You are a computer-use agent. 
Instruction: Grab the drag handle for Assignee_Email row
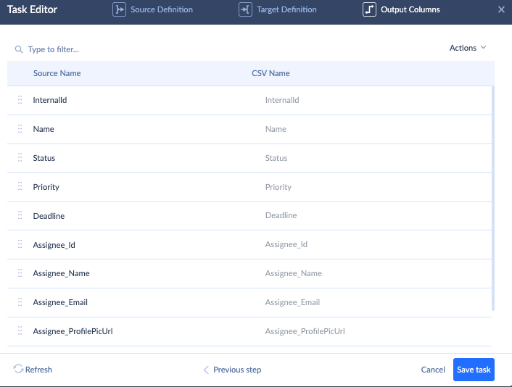coord(20,301)
